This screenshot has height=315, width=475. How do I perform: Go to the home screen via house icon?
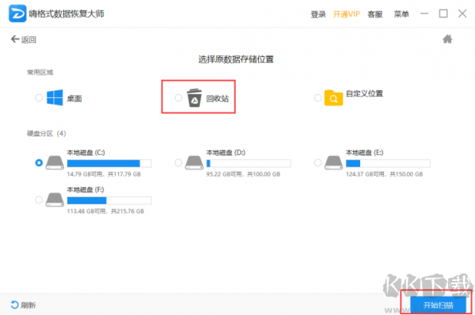[447, 39]
